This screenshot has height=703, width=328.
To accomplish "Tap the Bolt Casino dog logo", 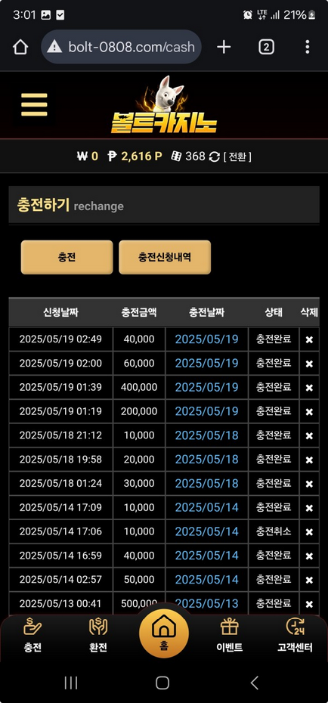I will (164, 105).
